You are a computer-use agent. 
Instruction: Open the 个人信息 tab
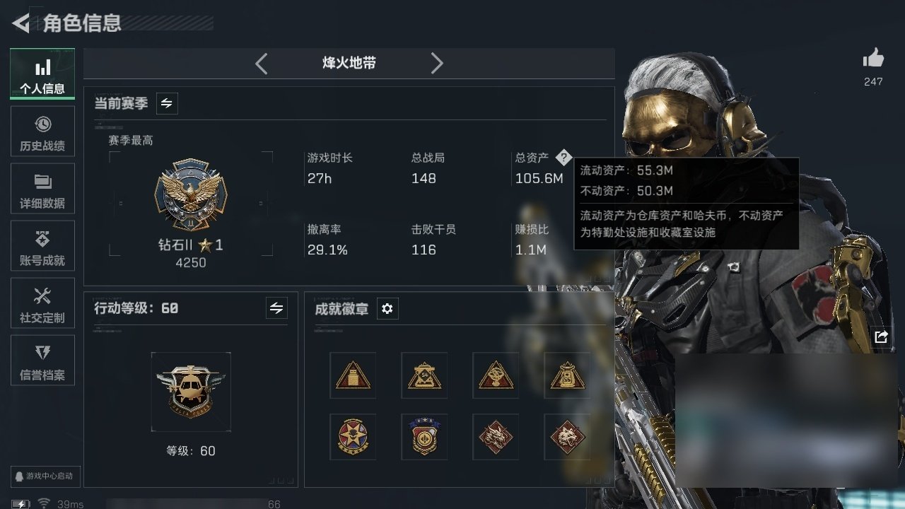(x=42, y=74)
